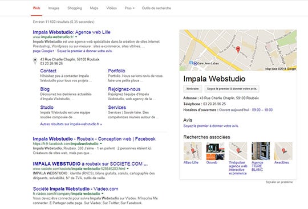The height and width of the screenshot is (209, 308).
Task: Click the Gare Jean Lebas metro icon
Action: [x=195, y=63]
